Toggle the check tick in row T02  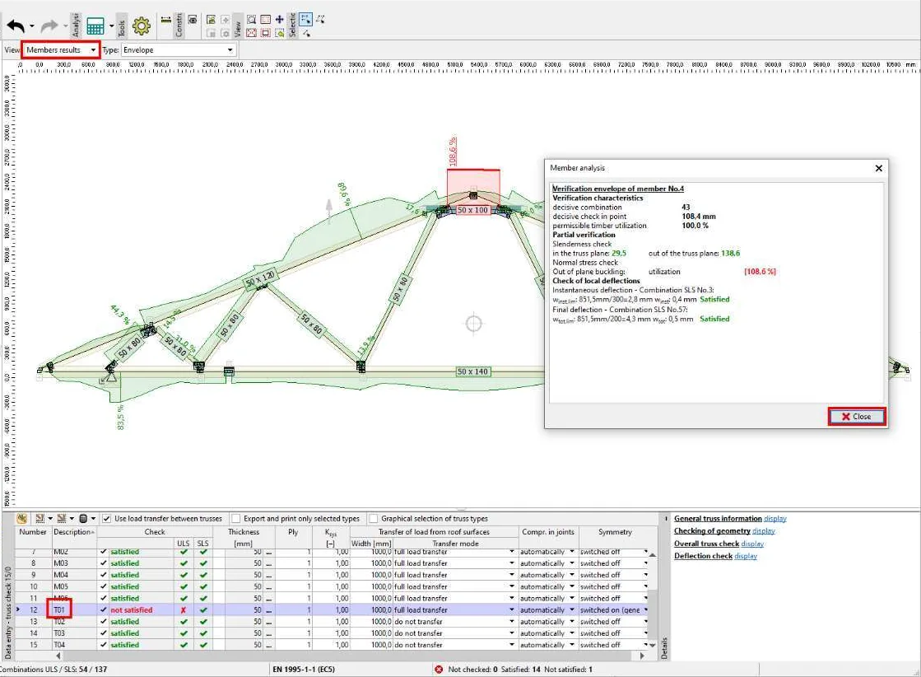click(x=104, y=622)
